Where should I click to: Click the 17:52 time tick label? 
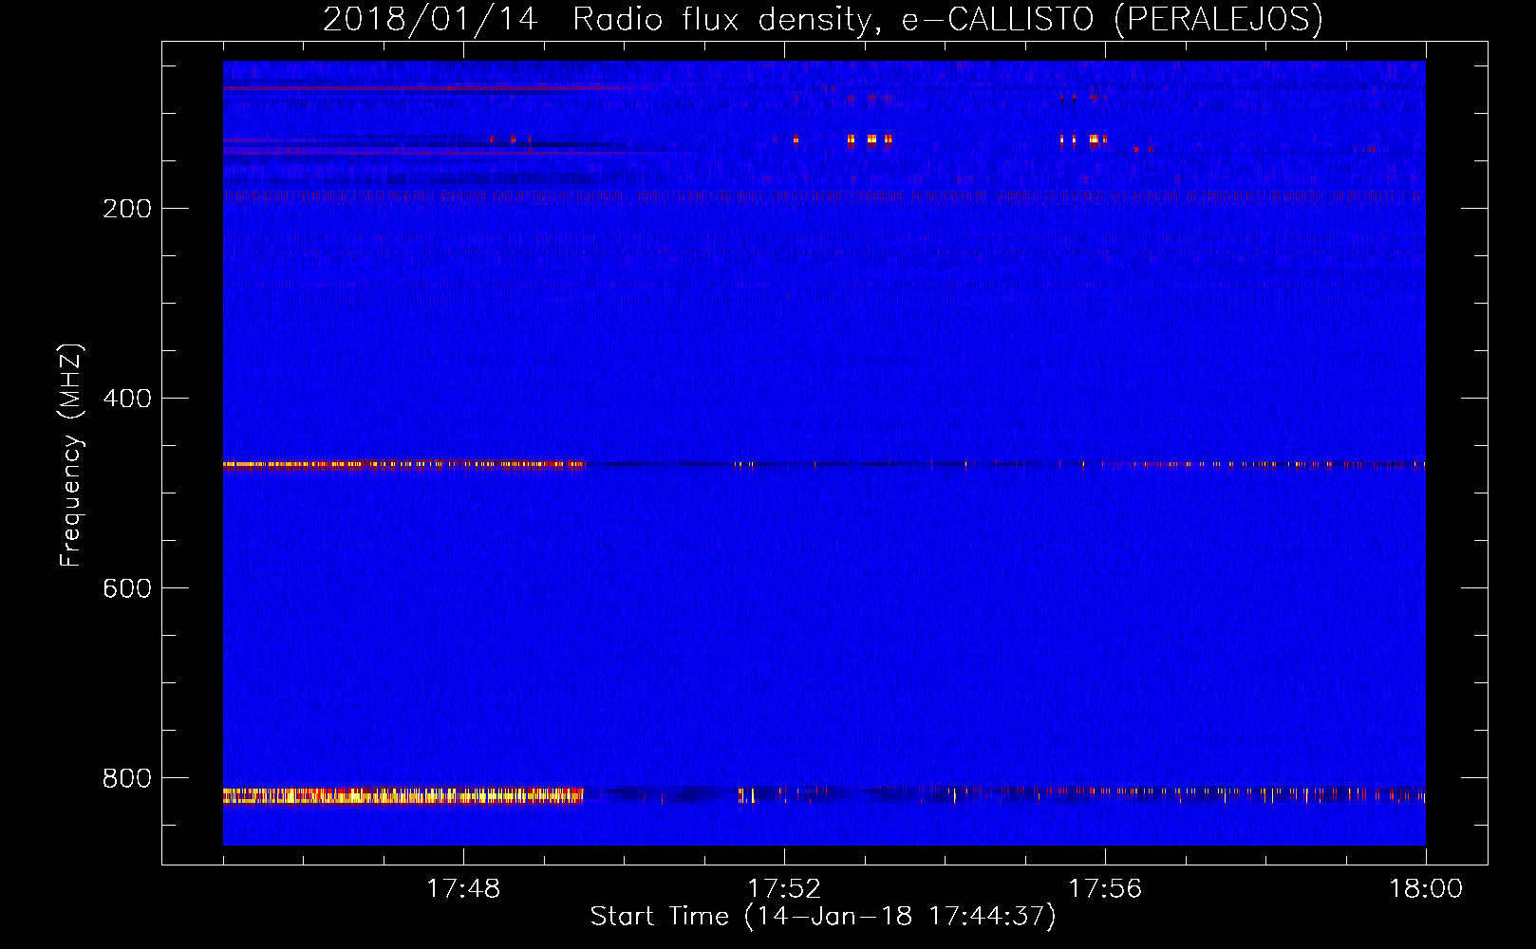tap(784, 889)
